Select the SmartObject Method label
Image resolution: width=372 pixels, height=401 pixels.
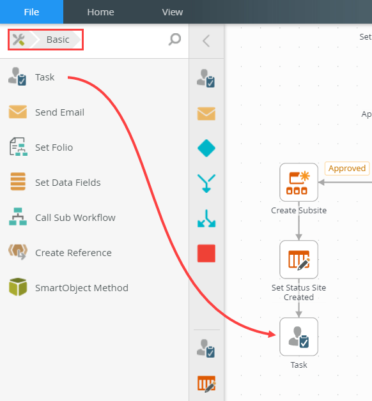click(82, 288)
